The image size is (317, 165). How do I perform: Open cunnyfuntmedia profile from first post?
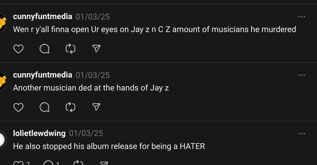[x=42, y=16]
